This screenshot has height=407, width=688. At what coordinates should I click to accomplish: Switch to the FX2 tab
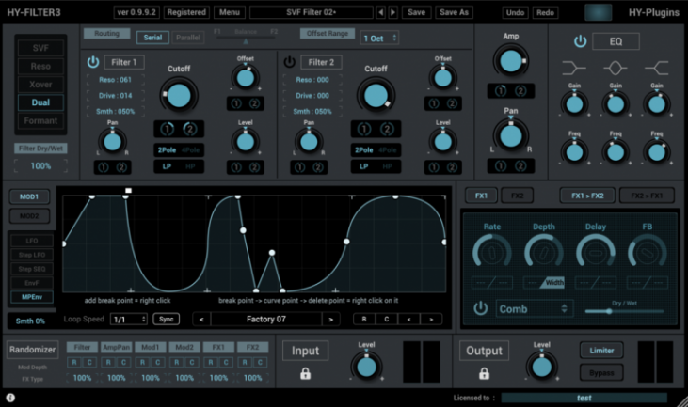point(518,196)
